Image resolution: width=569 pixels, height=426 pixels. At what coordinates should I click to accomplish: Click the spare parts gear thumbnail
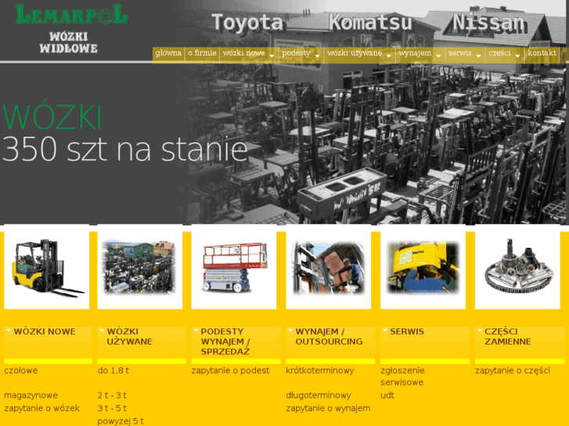[517, 267]
